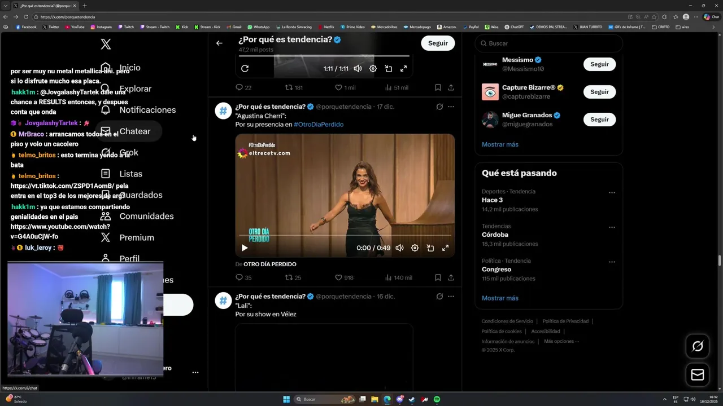This screenshot has height=406, width=723.
Task: Show more trends under Qué está pasando
Action: coord(500,298)
